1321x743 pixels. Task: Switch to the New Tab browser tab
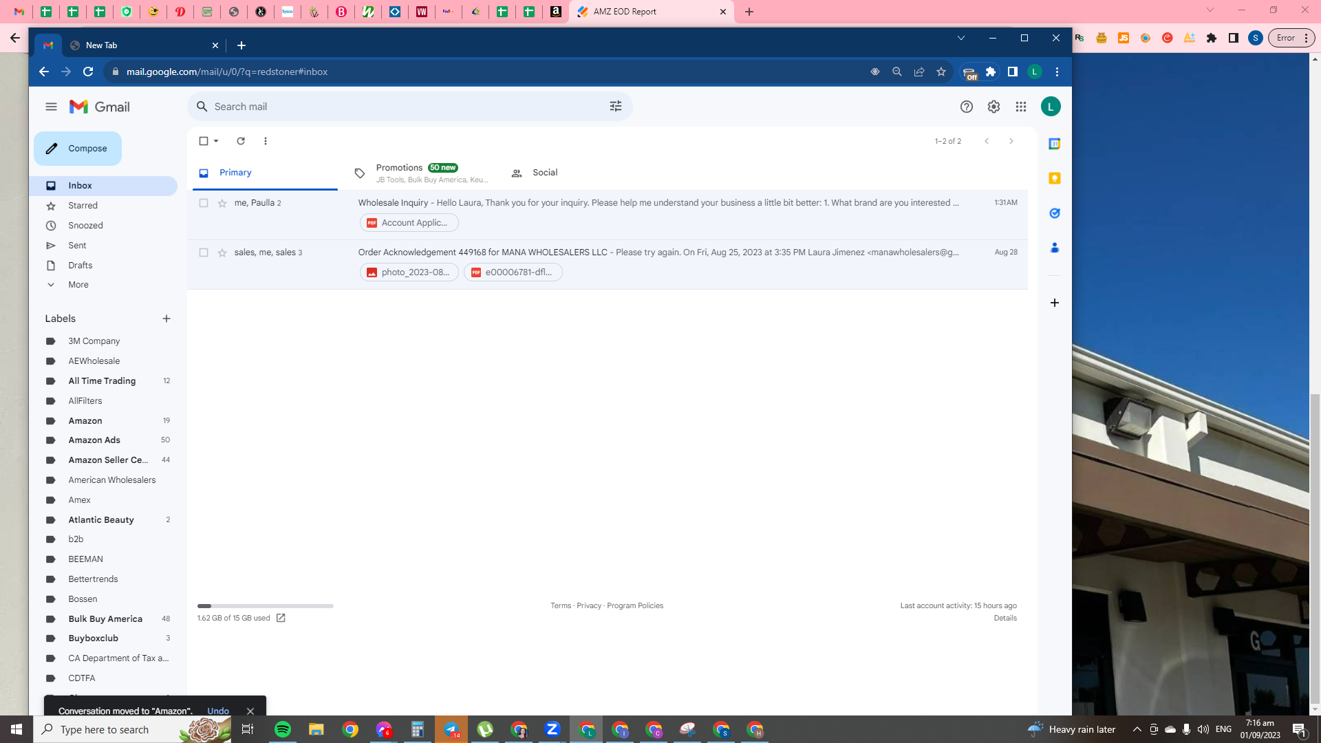[x=144, y=45]
